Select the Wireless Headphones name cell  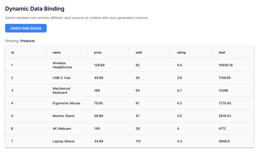click(x=62, y=65)
